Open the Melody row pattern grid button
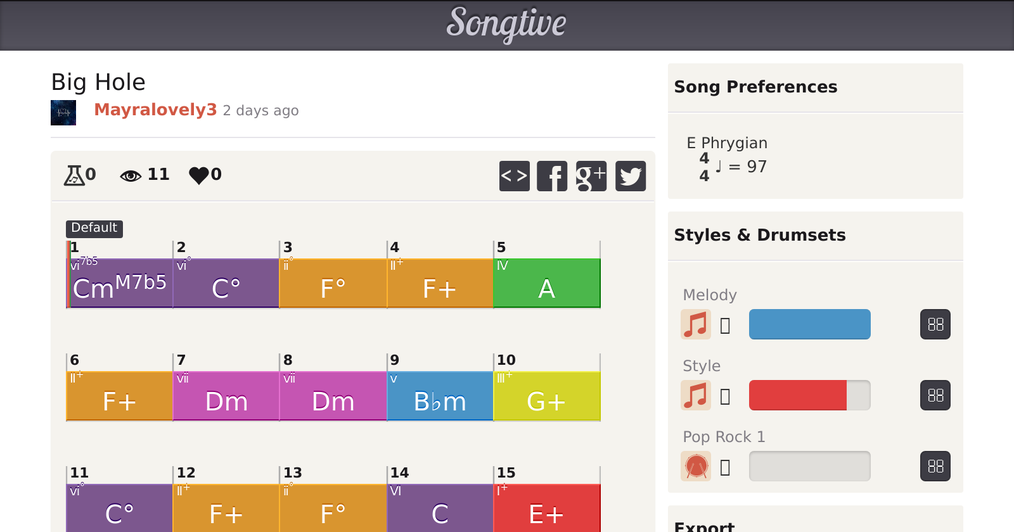Screen dimensions: 1014x532 [x=935, y=324]
